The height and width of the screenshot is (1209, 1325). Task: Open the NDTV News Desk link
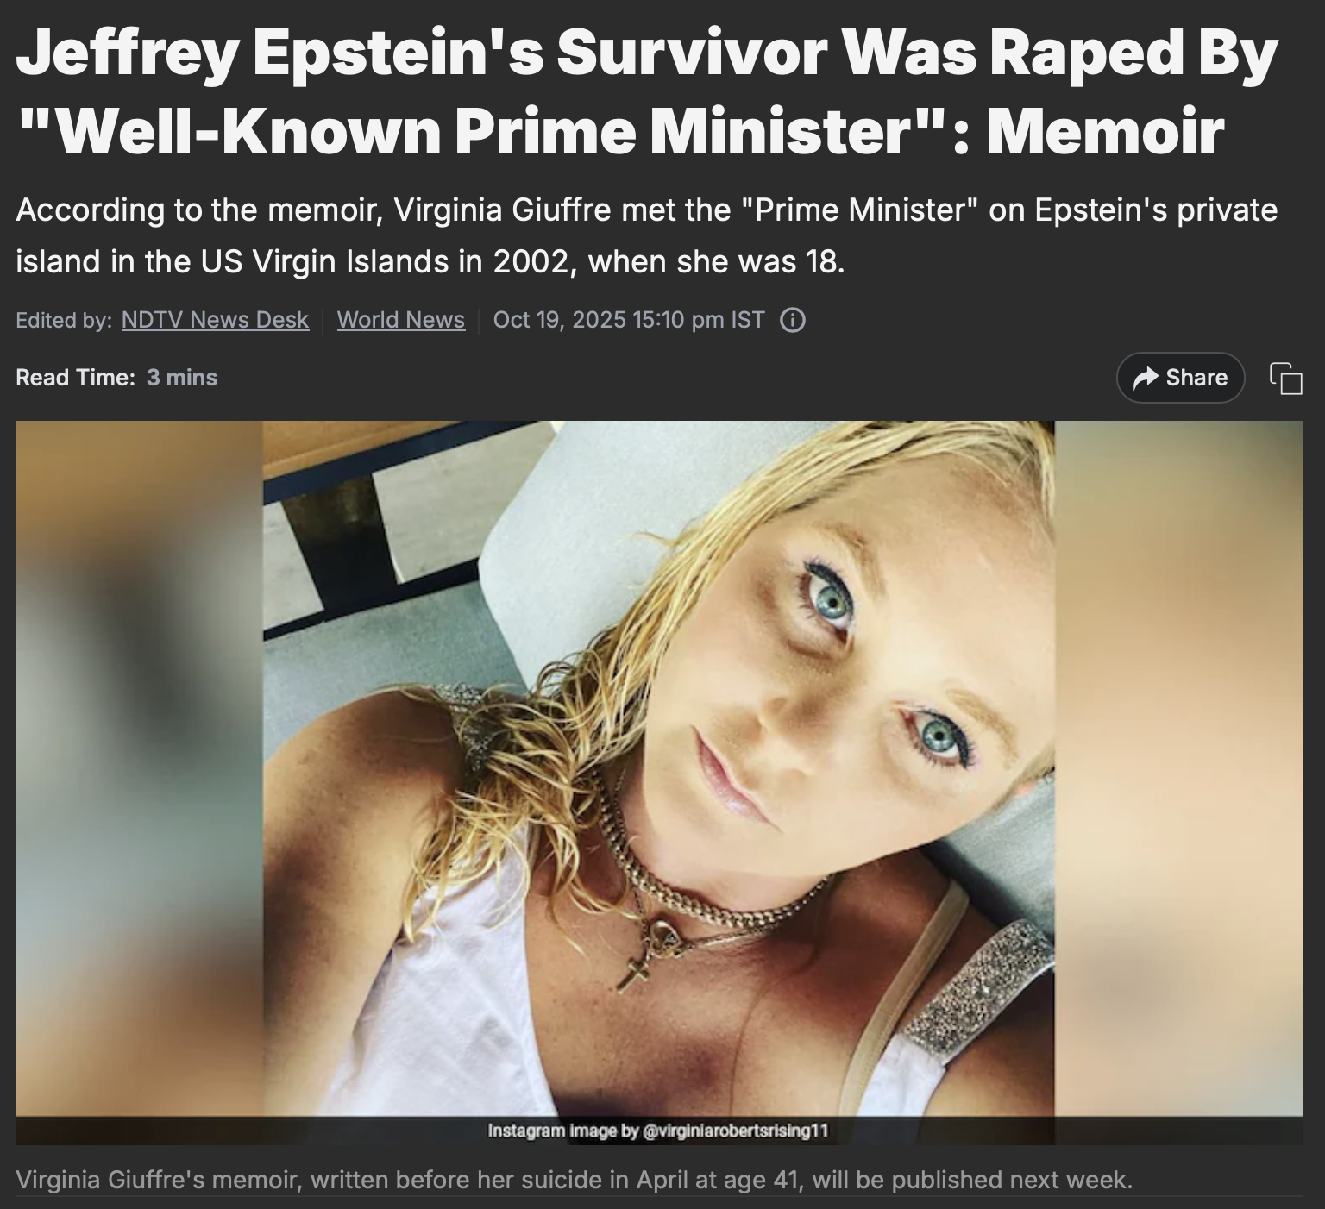(215, 320)
